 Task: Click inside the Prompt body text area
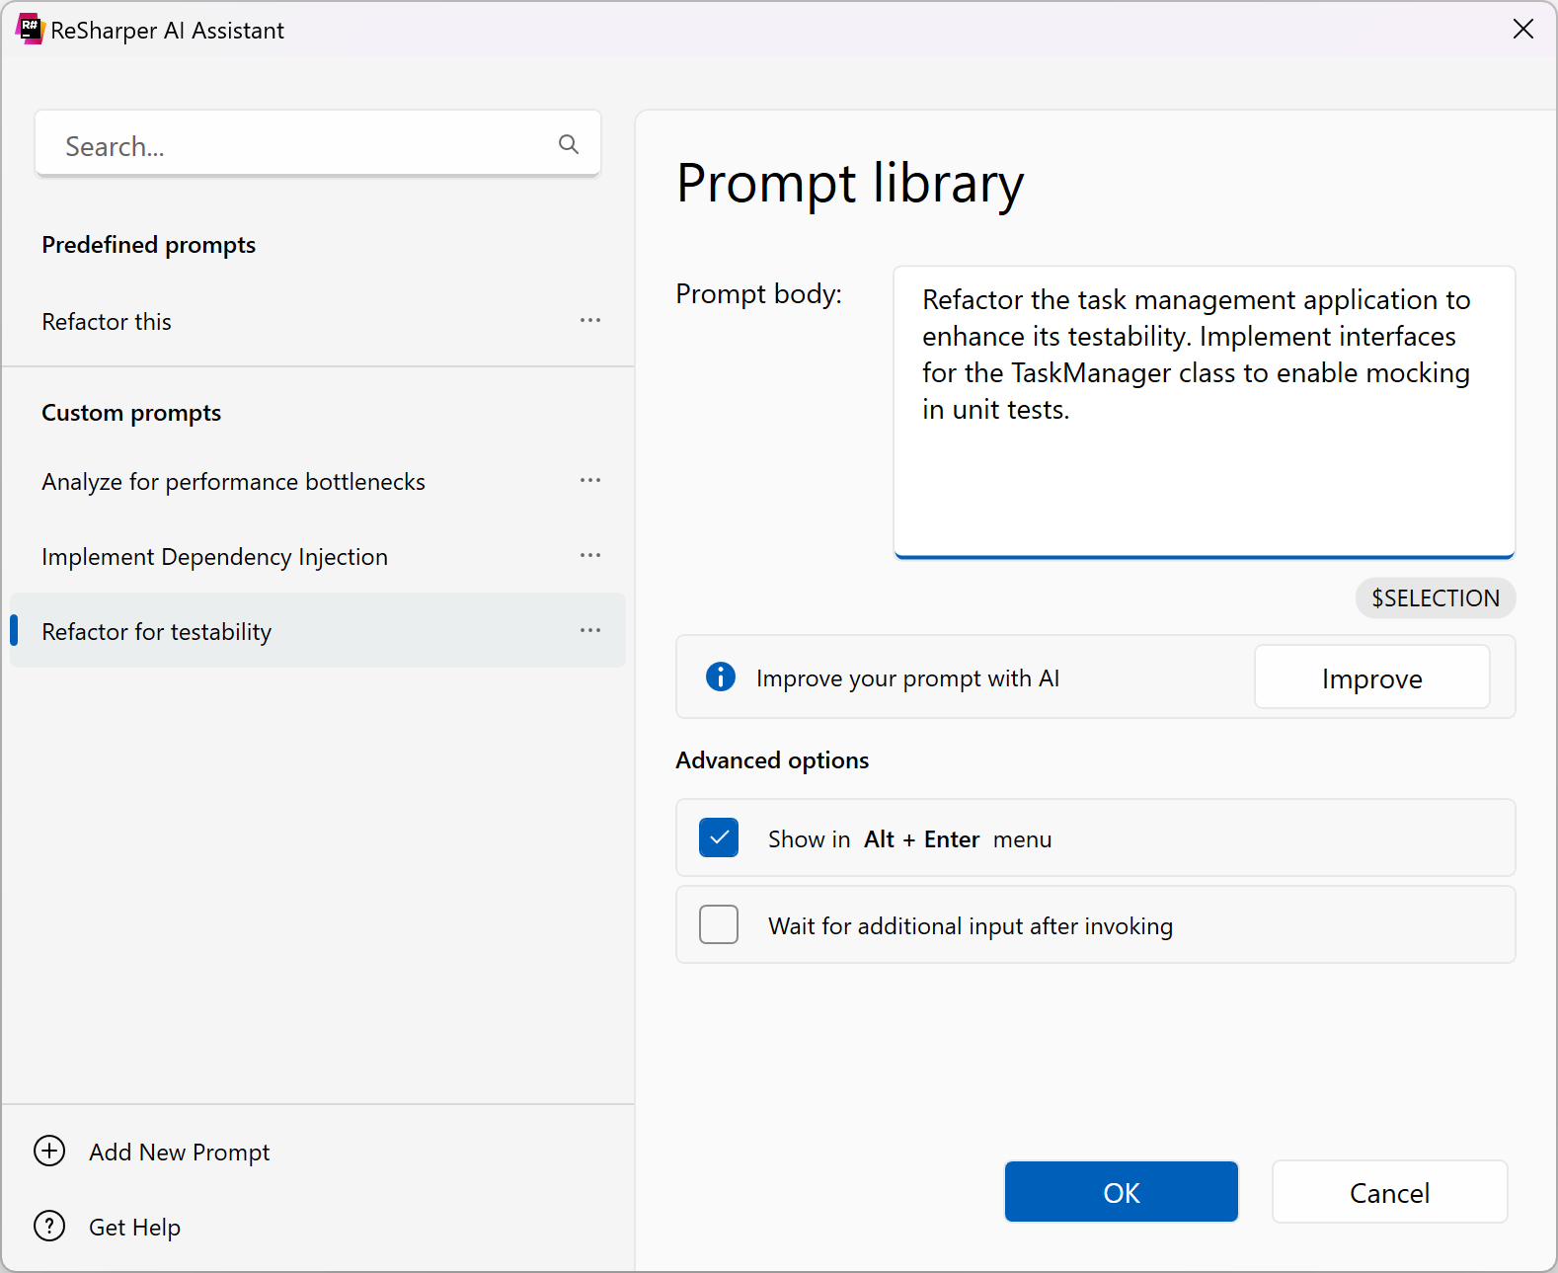point(1205,412)
